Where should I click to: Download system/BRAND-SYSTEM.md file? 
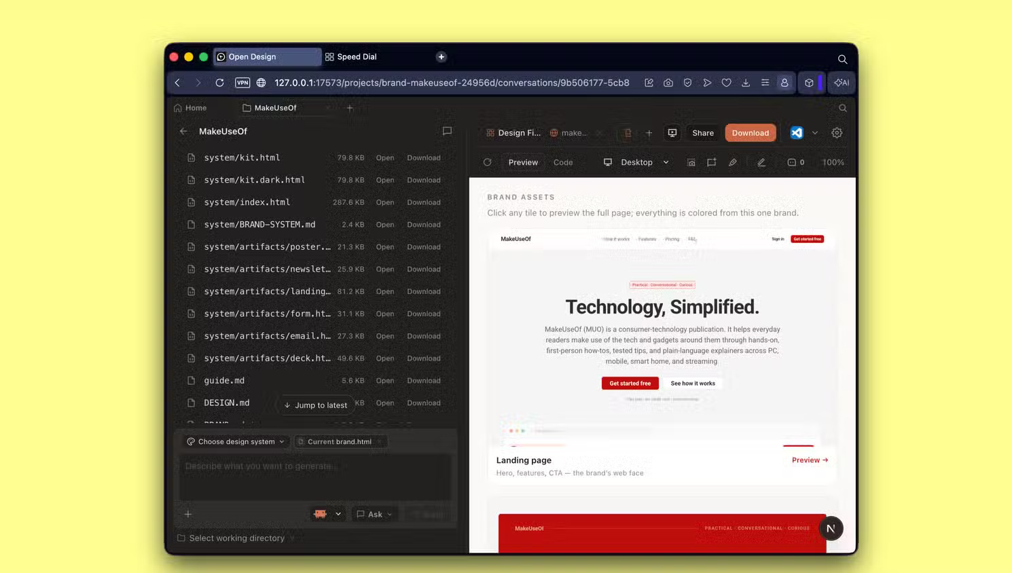424,225
